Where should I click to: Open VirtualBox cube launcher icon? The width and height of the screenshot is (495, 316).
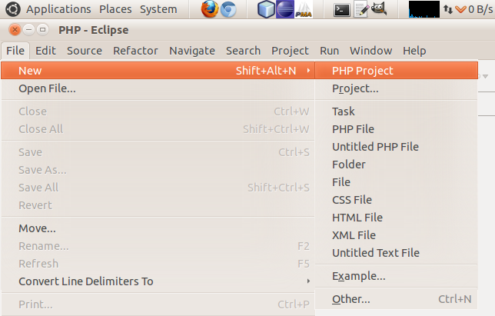coord(266,9)
